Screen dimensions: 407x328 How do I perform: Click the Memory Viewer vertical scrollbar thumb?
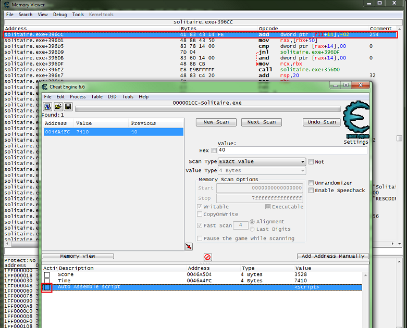pos(400,138)
